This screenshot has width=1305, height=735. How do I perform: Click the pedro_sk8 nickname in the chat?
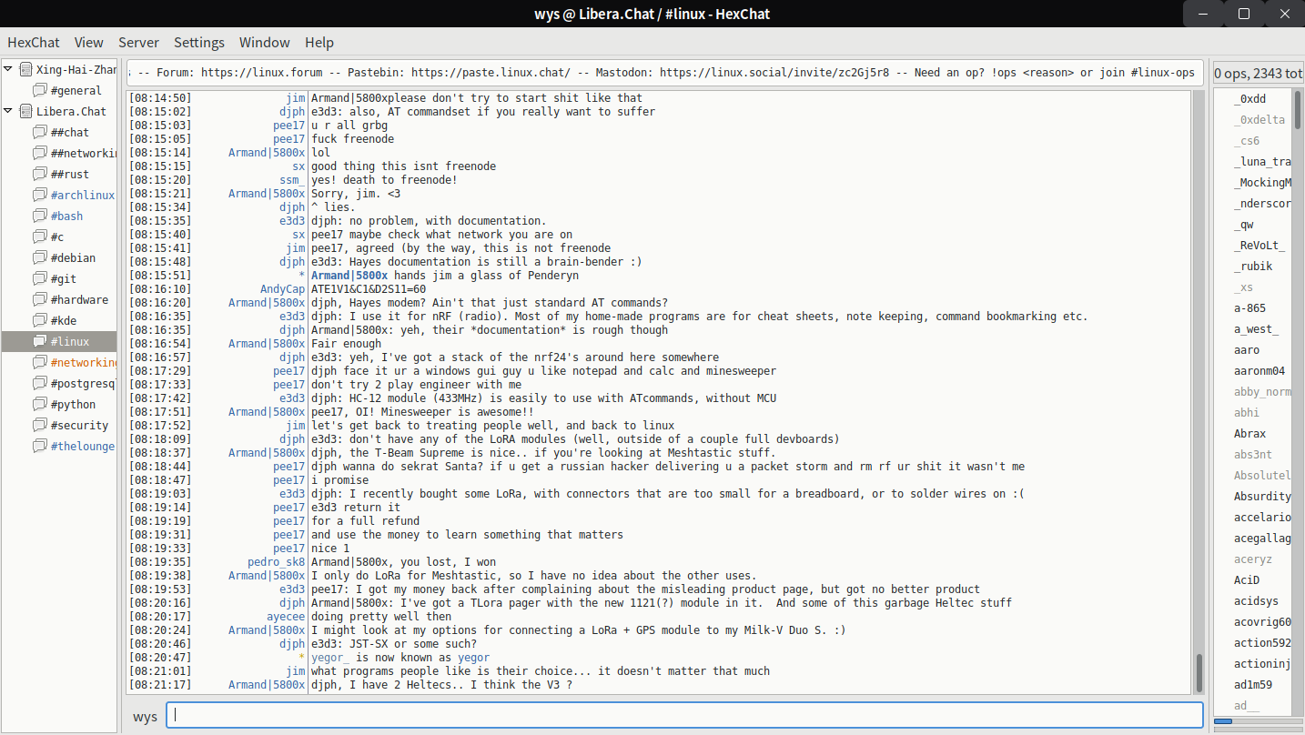click(276, 562)
